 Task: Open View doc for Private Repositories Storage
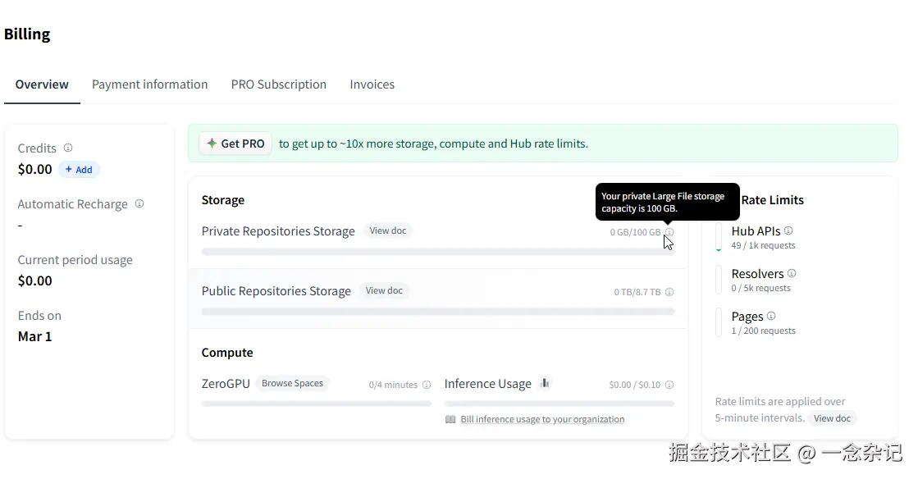click(x=388, y=230)
